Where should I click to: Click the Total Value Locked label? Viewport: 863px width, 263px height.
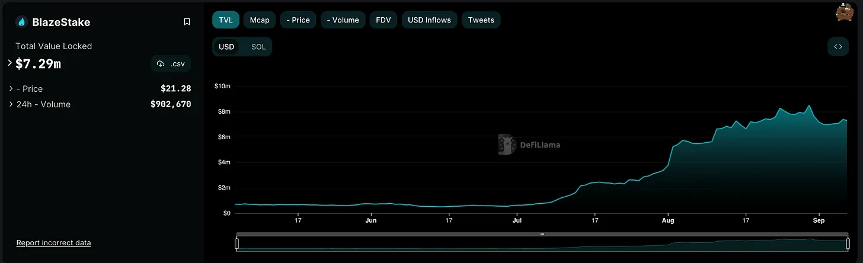tap(53, 46)
